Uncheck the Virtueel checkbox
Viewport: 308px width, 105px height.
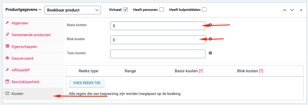[126, 9]
